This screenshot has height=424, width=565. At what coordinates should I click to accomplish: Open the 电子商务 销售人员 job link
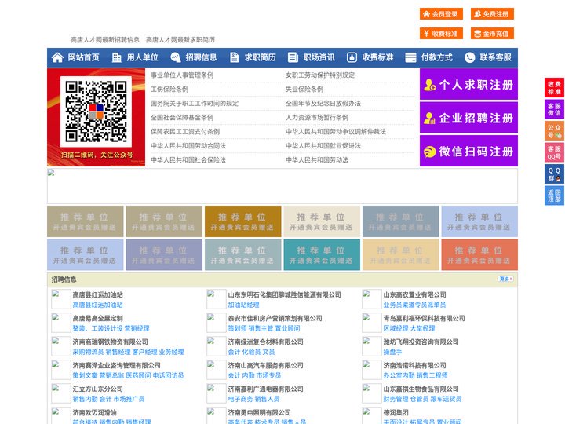(253, 399)
